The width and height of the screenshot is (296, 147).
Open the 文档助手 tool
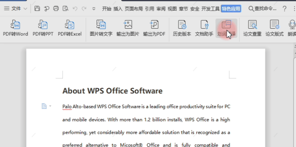[204, 28]
